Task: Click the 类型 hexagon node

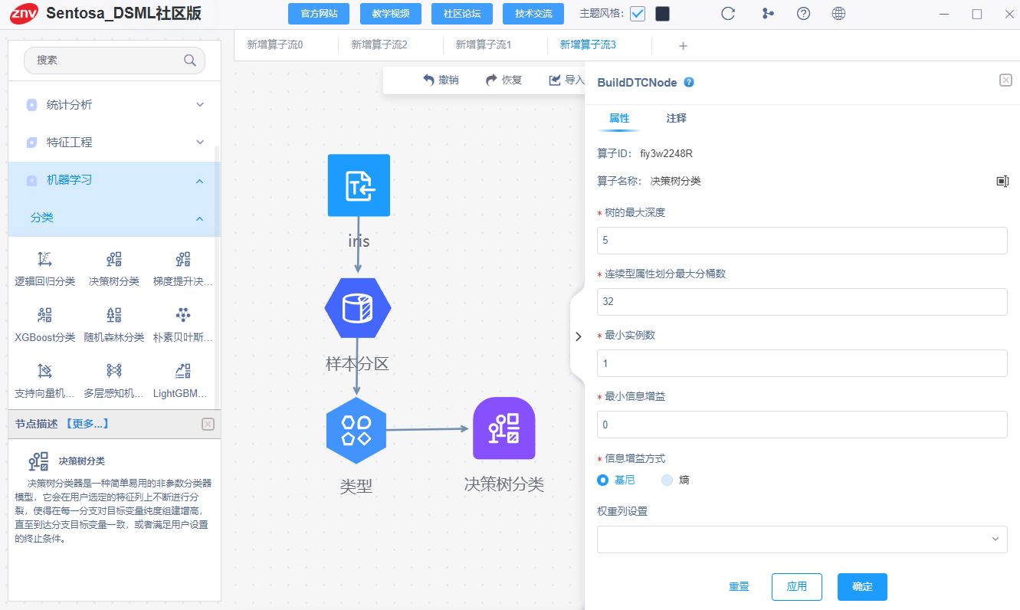Action: coord(356,430)
